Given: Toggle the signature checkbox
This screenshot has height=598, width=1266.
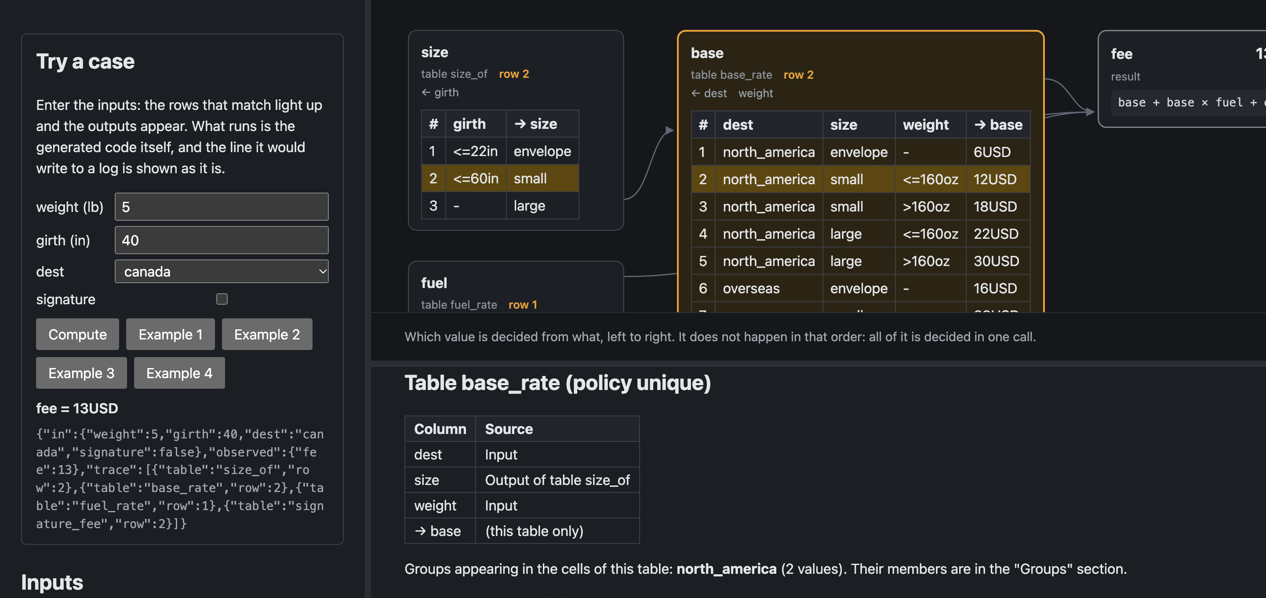Looking at the screenshot, I should pos(222,299).
